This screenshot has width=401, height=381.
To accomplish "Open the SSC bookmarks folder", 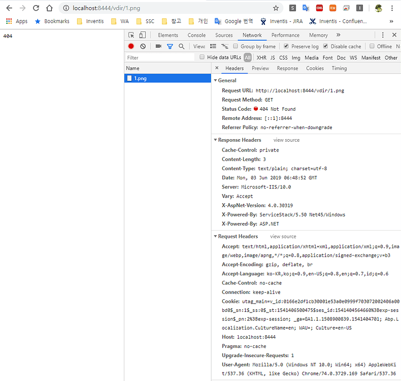I will pos(145,21).
